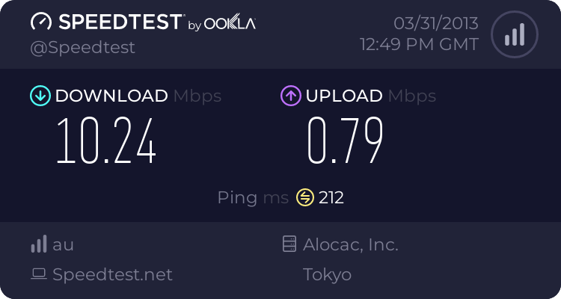Click the carrier signal bars icon beside au
This screenshot has height=299, width=561.
39,244
